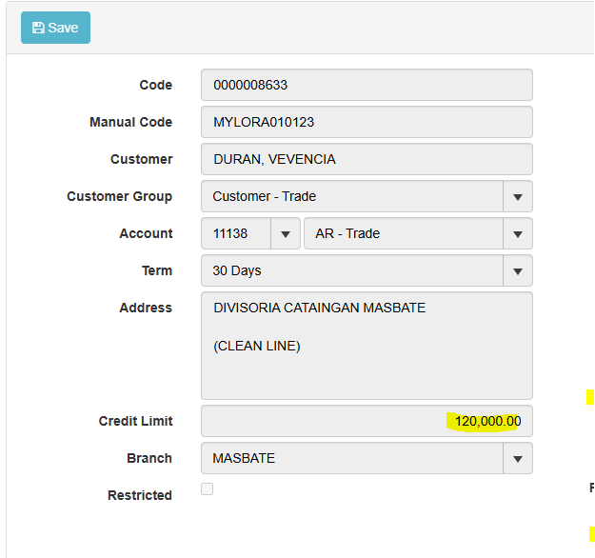Open the Customer Group dropdown
The image size is (595, 558).
(x=517, y=196)
